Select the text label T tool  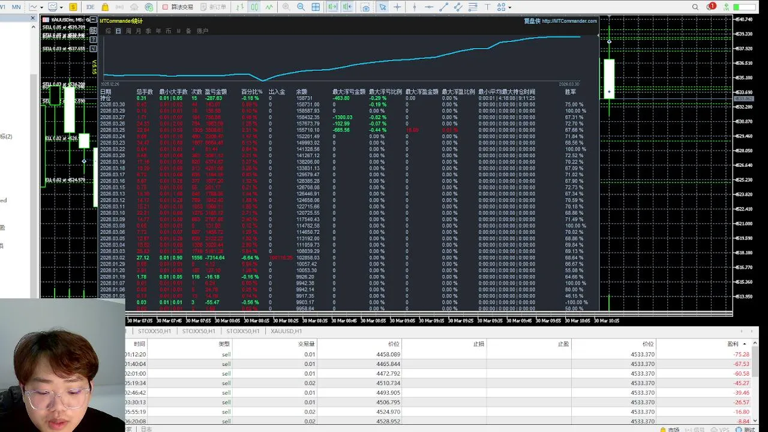(487, 7)
